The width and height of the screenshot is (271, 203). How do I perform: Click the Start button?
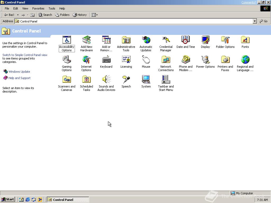pos(8,199)
